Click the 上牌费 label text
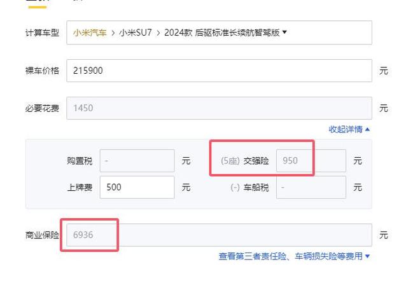The image size is (420, 290). tap(80, 188)
